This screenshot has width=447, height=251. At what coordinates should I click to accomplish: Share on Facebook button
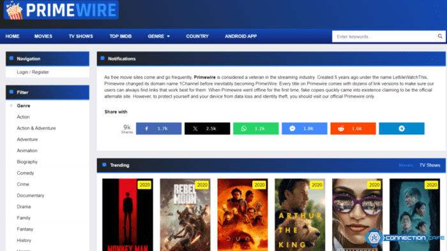tap(158, 129)
